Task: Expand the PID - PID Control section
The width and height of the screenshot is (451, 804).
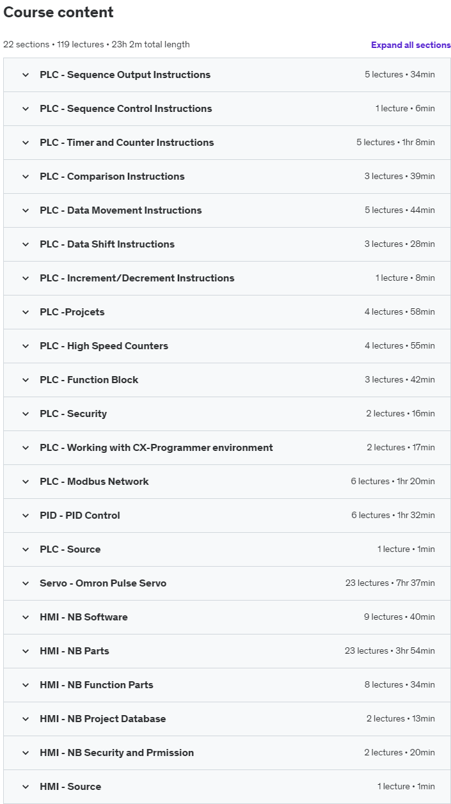Action: tap(80, 516)
